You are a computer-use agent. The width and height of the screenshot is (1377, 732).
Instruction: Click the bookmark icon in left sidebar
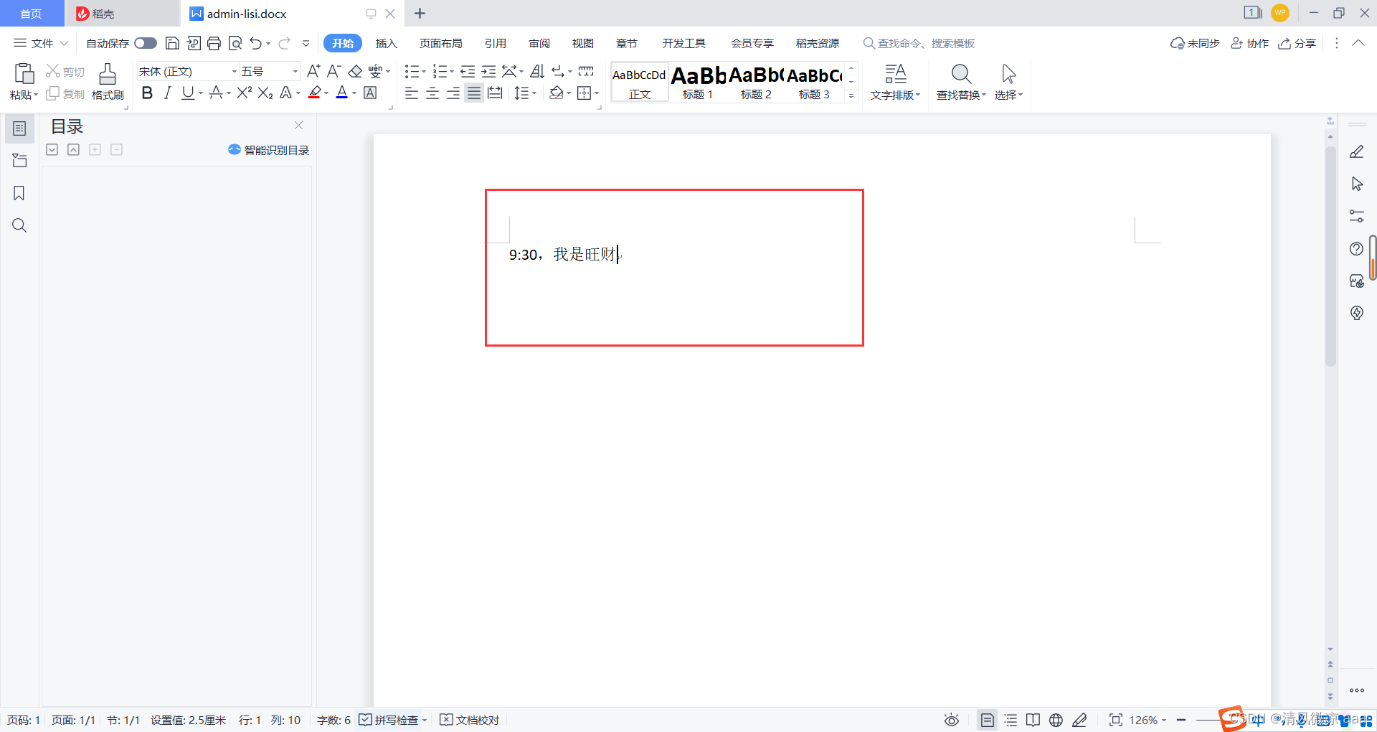point(19,193)
